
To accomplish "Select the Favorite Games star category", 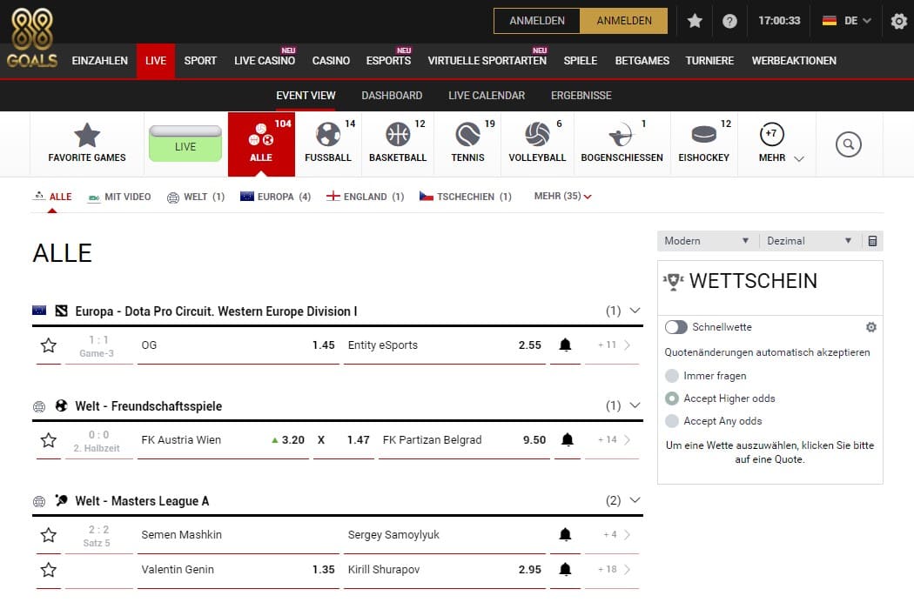I will (x=87, y=144).
